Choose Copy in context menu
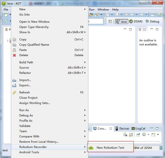This screenshot has width=165, height=158. click(x=49, y=39)
